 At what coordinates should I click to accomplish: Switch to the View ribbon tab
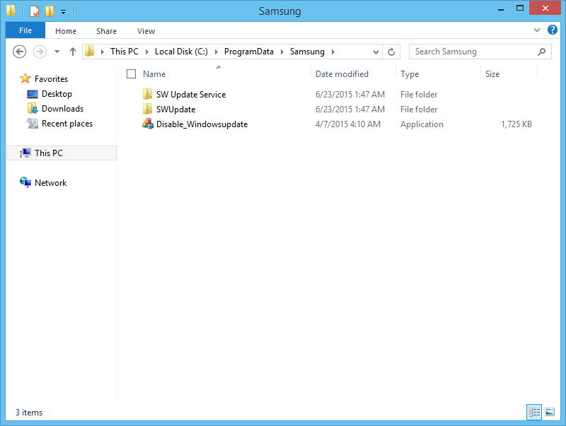pyautogui.click(x=146, y=31)
